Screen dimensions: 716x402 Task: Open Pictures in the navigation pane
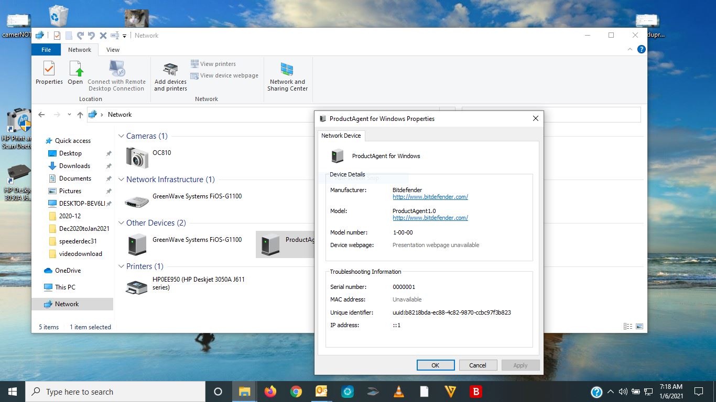coord(70,191)
